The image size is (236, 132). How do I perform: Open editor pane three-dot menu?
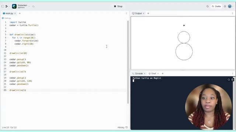point(126,13)
